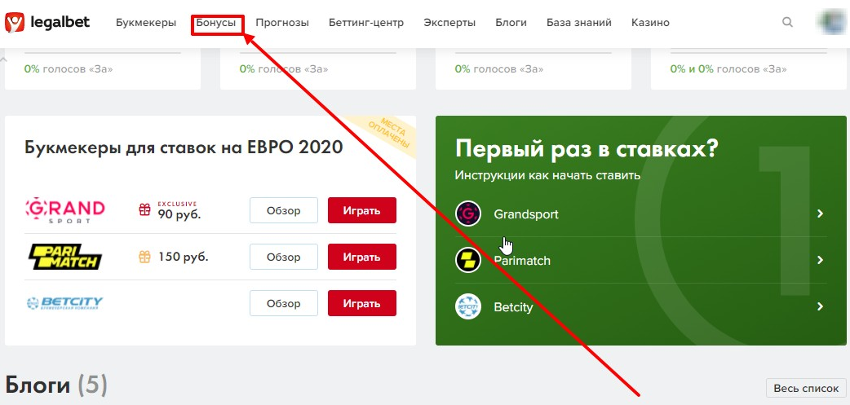Go to the Прогнозы section
850x405 pixels.
(282, 23)
